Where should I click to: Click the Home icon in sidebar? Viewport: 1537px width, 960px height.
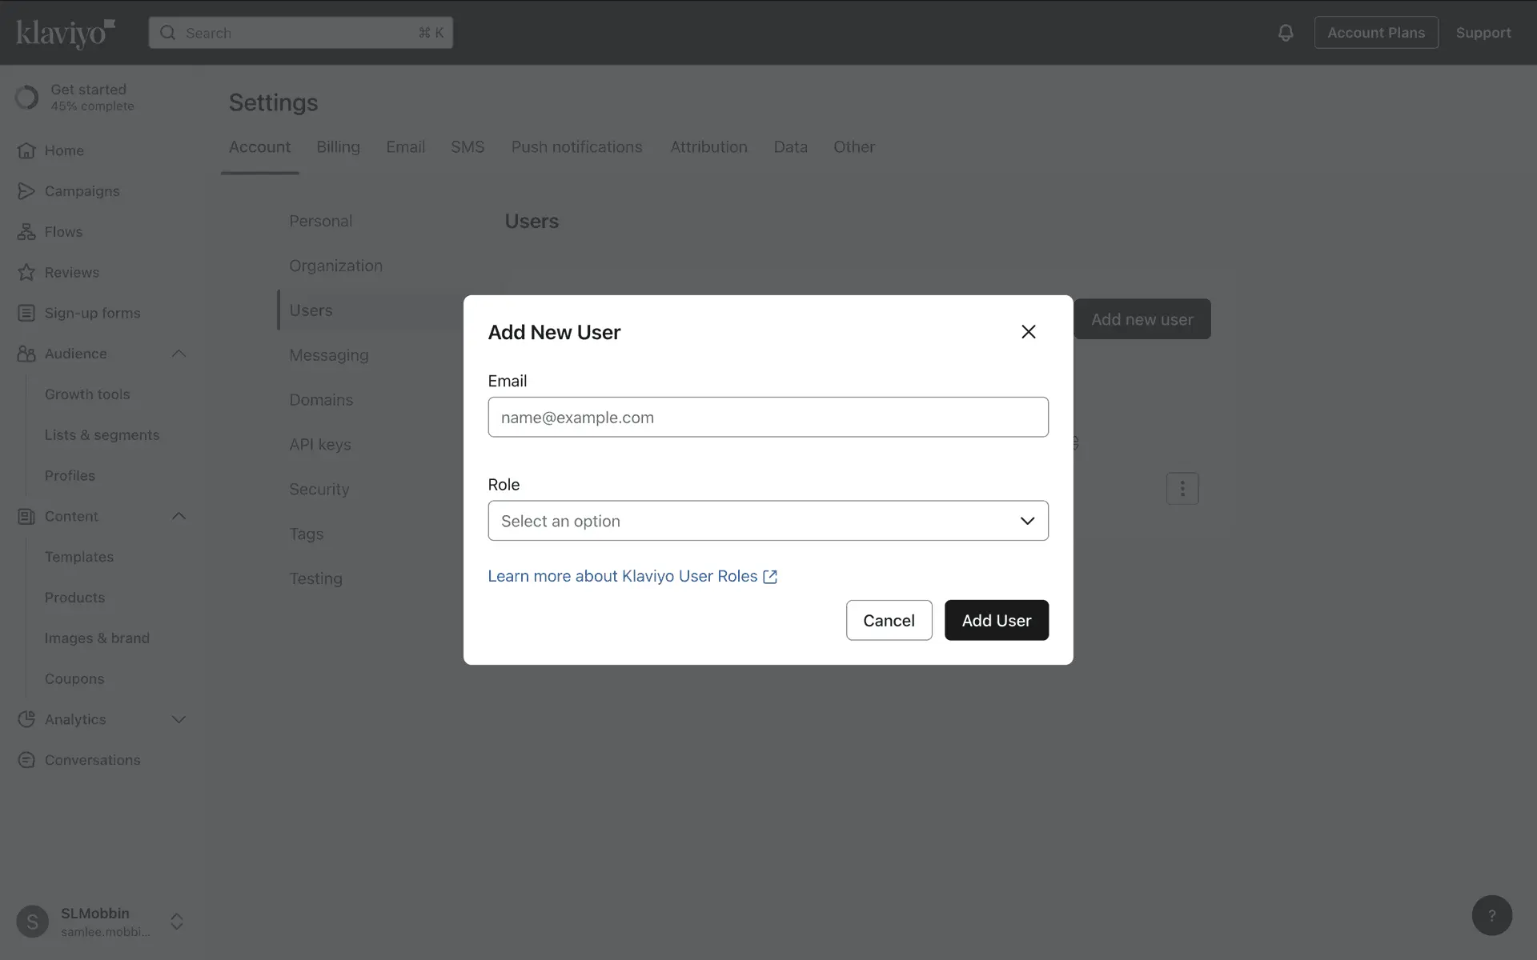click(x=26, y=150)
